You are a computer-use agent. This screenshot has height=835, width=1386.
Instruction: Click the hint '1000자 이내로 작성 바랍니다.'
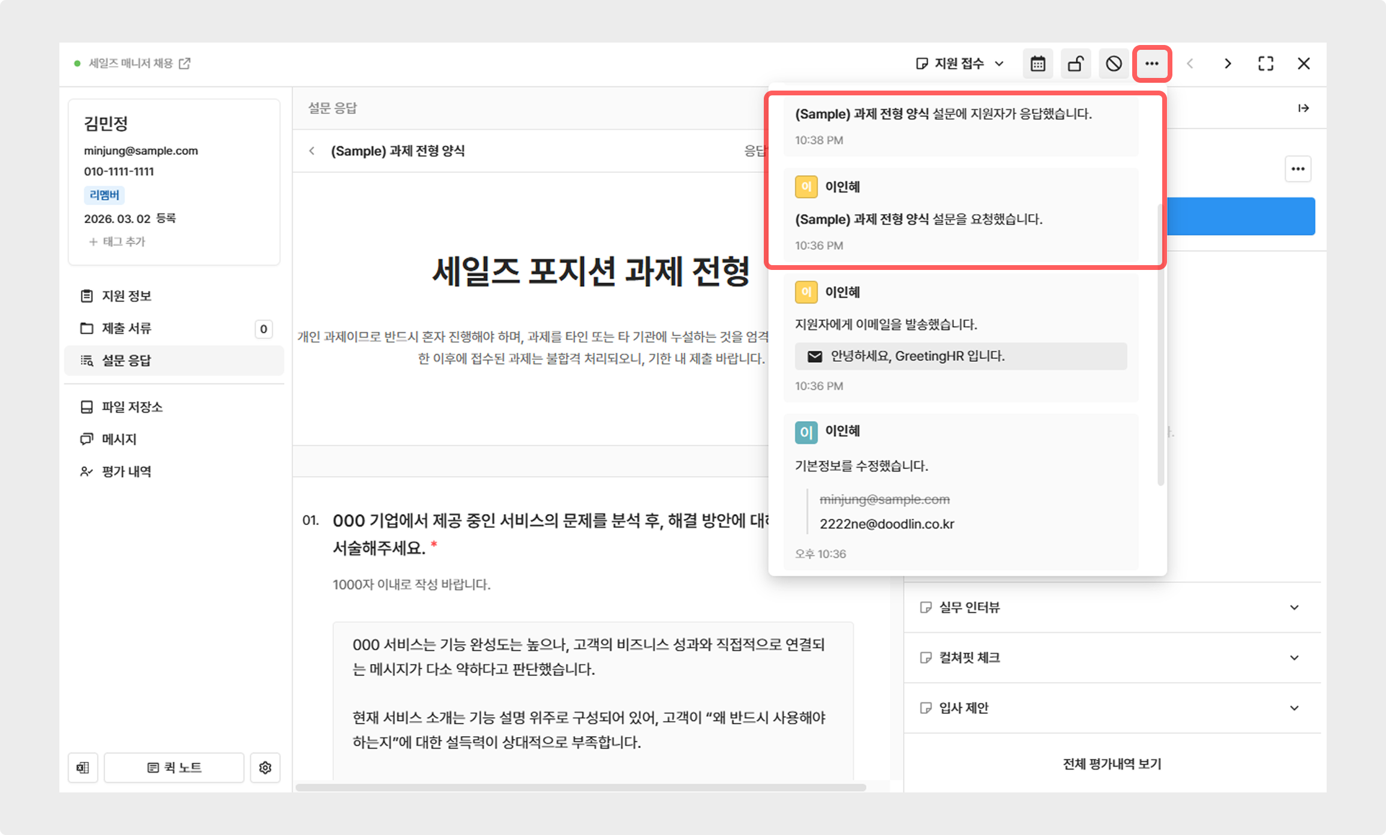pos(412,584)
